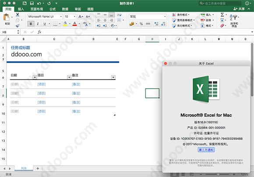Image resolution: width=254 pixels, height=177 pixels.
Task: Open the 套用表格格式 table format menu
Action: 183,20
